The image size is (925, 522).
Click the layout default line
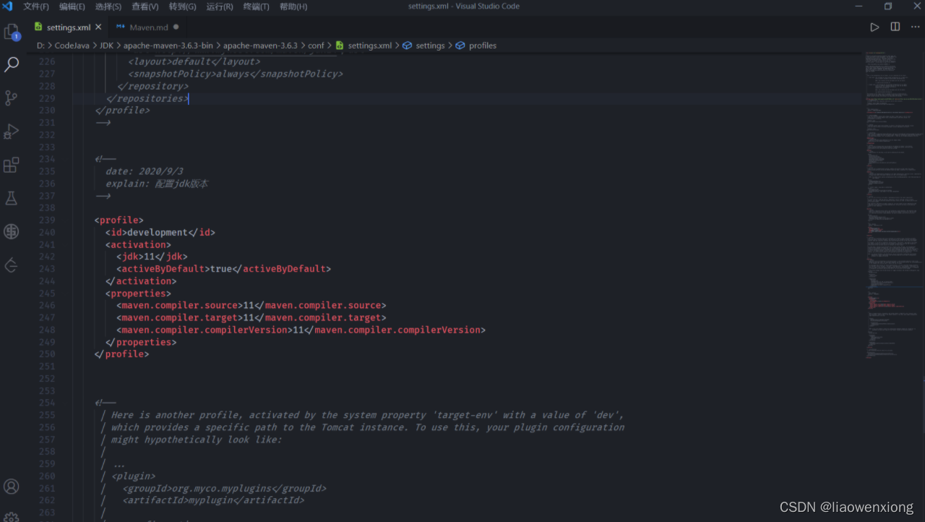click(194, 61)
